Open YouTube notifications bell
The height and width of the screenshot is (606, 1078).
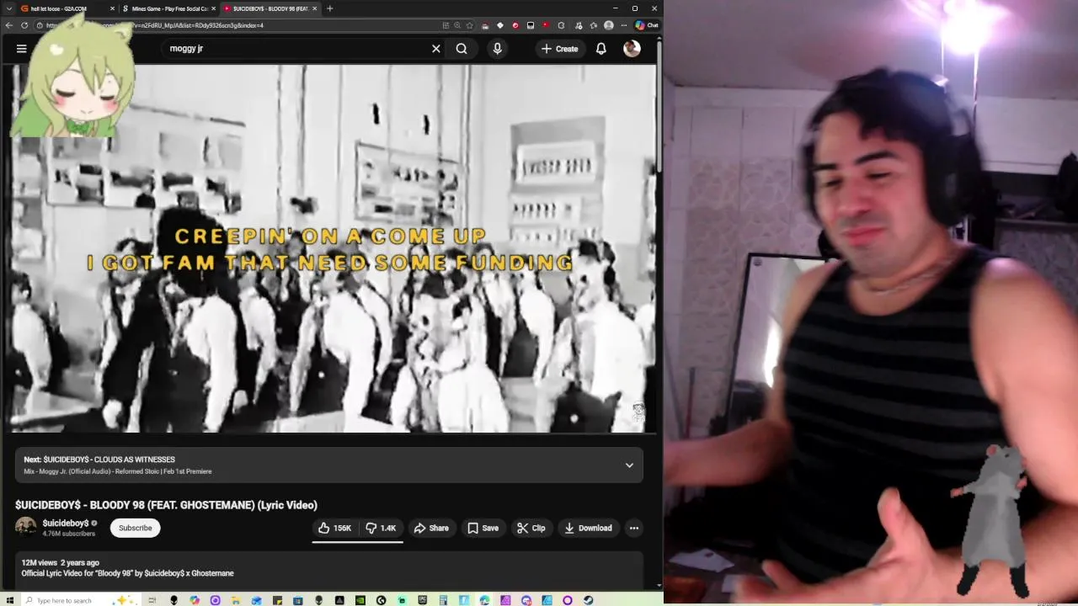tap(601, 49)
